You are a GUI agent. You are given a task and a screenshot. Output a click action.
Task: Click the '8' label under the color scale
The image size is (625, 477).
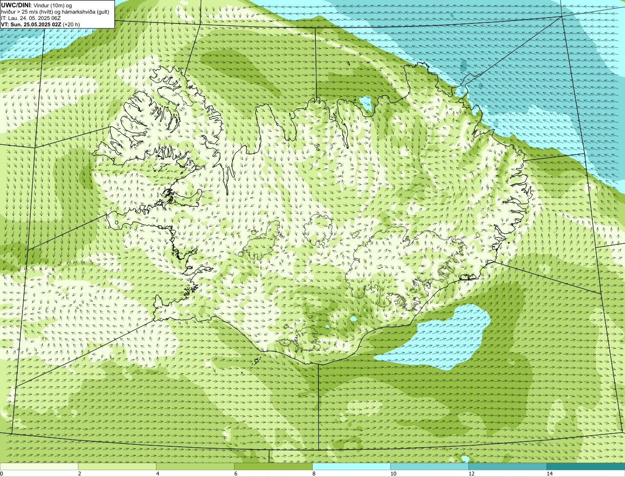(313, 474)
